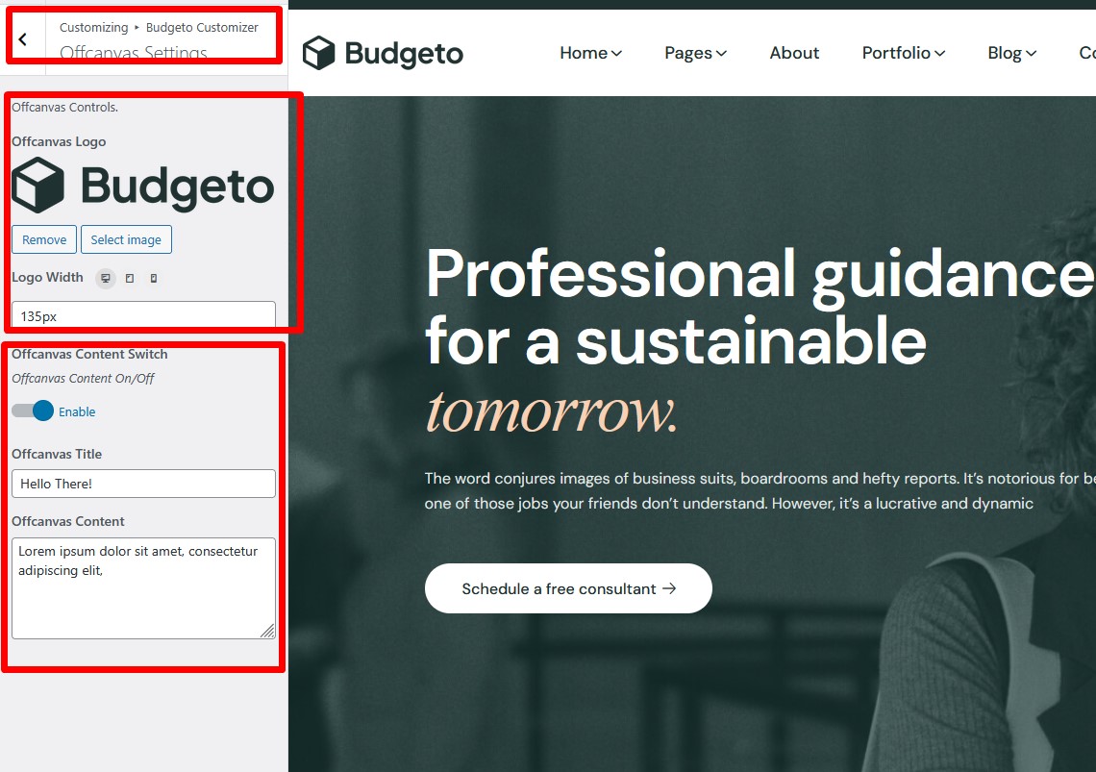The image size is (1096, 772).
Task: Expand the Home menu dropdown
Action: [590, 53]
